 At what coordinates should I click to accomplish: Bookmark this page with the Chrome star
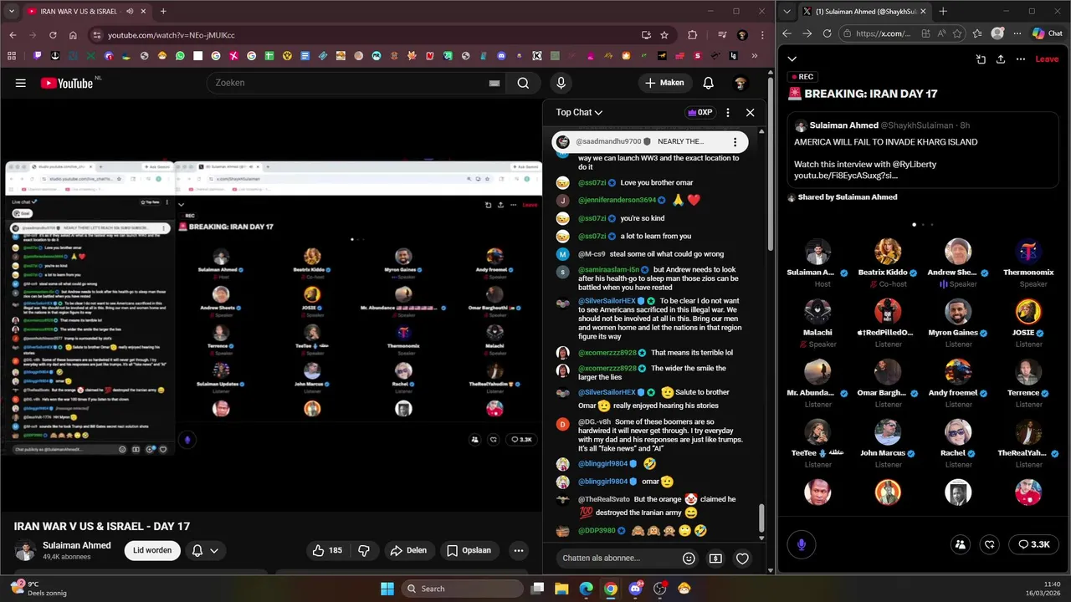point(664,35)
